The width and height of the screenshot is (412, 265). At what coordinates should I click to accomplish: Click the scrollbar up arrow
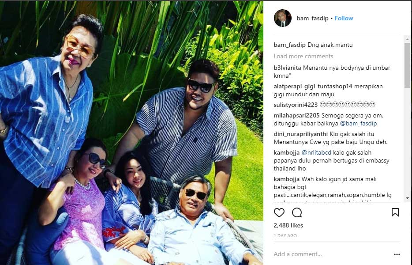(x=407, y=39)
